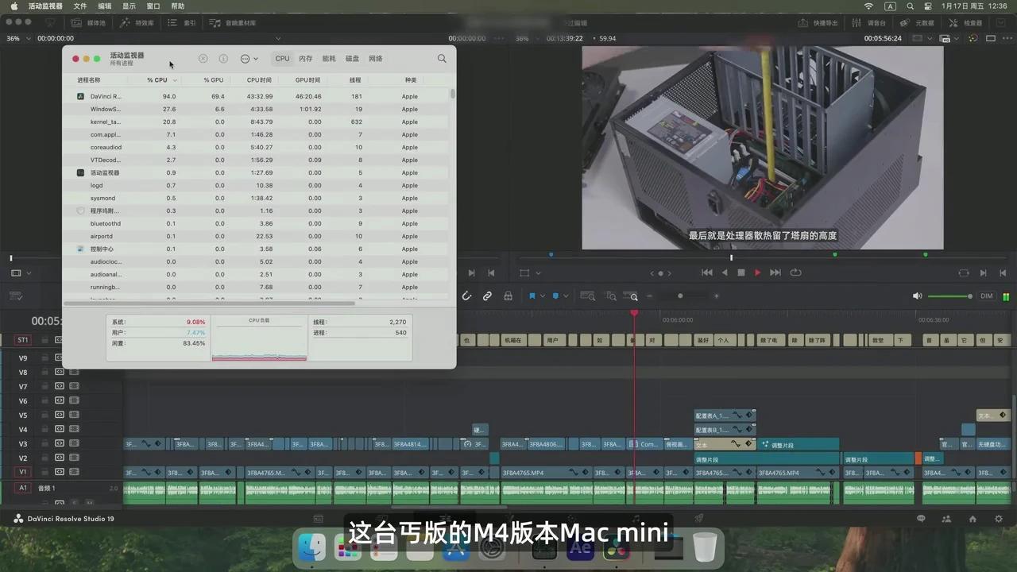Sort by 线程 (threads) column header
Viewport: 1017px width, 572px height.
(355, 80)
